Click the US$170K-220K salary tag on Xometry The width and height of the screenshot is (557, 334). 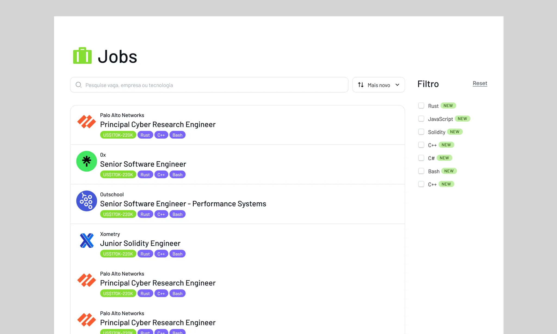118,254
